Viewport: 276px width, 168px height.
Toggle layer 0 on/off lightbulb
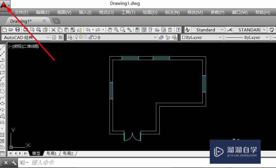pos(76,37)
